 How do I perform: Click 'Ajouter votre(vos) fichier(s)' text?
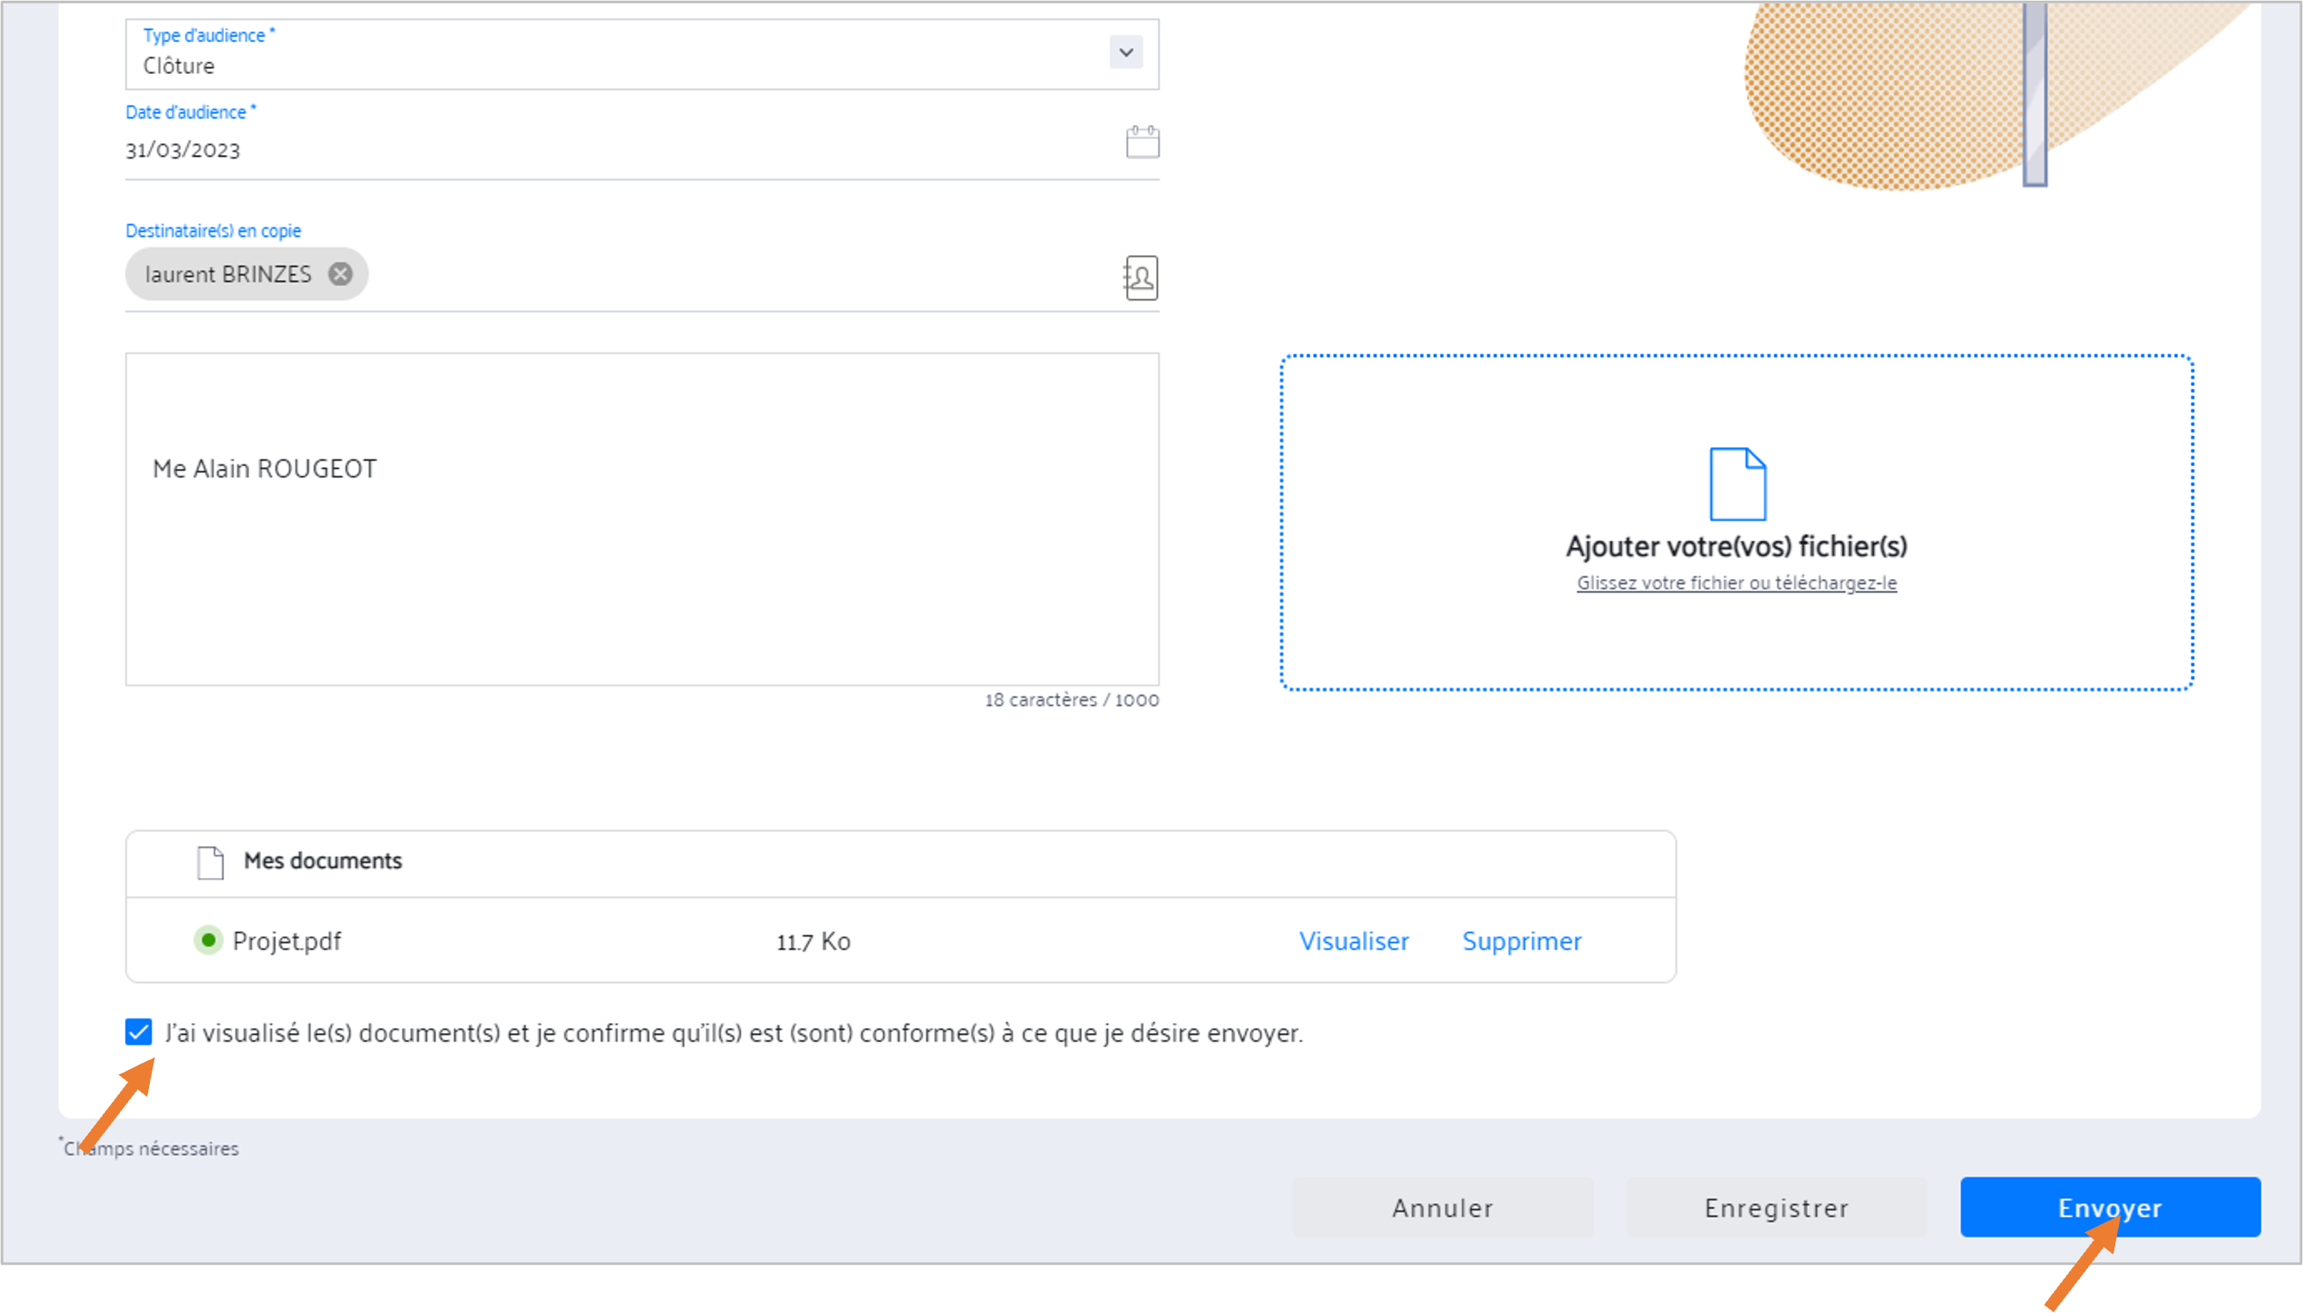click(x=1736, y=545)
